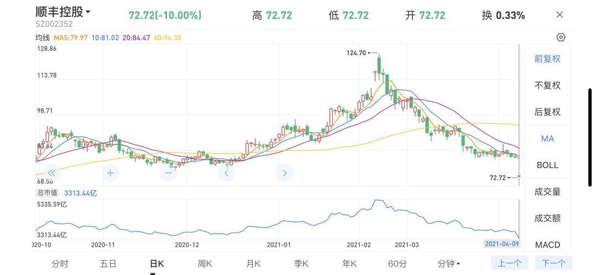Click the 2020-11 date axis label

coord(103,245)
